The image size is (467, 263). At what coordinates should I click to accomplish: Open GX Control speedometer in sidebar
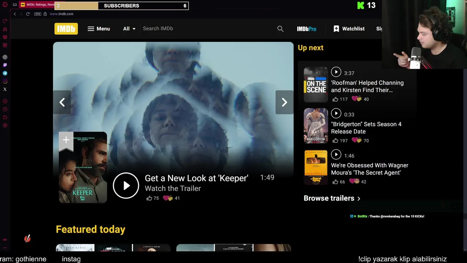click(5, 21)
